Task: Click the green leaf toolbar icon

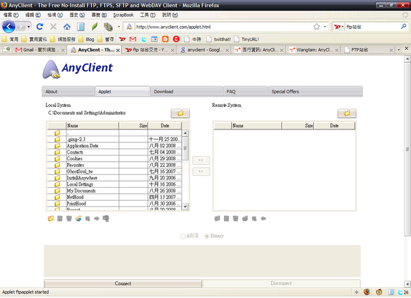Action: [x=95, y=27]
